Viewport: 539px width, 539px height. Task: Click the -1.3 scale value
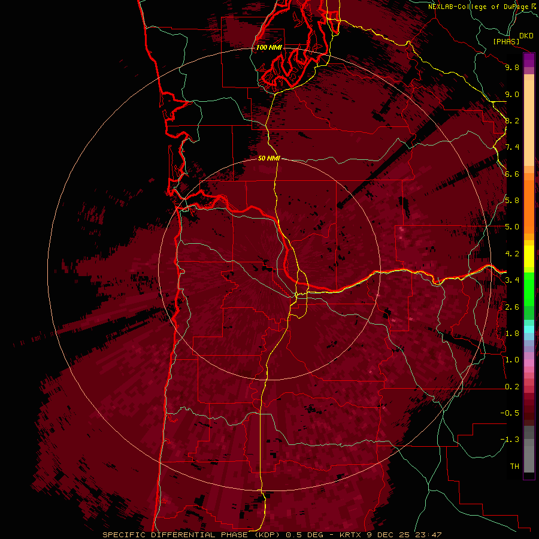click(x=510, y=440)
